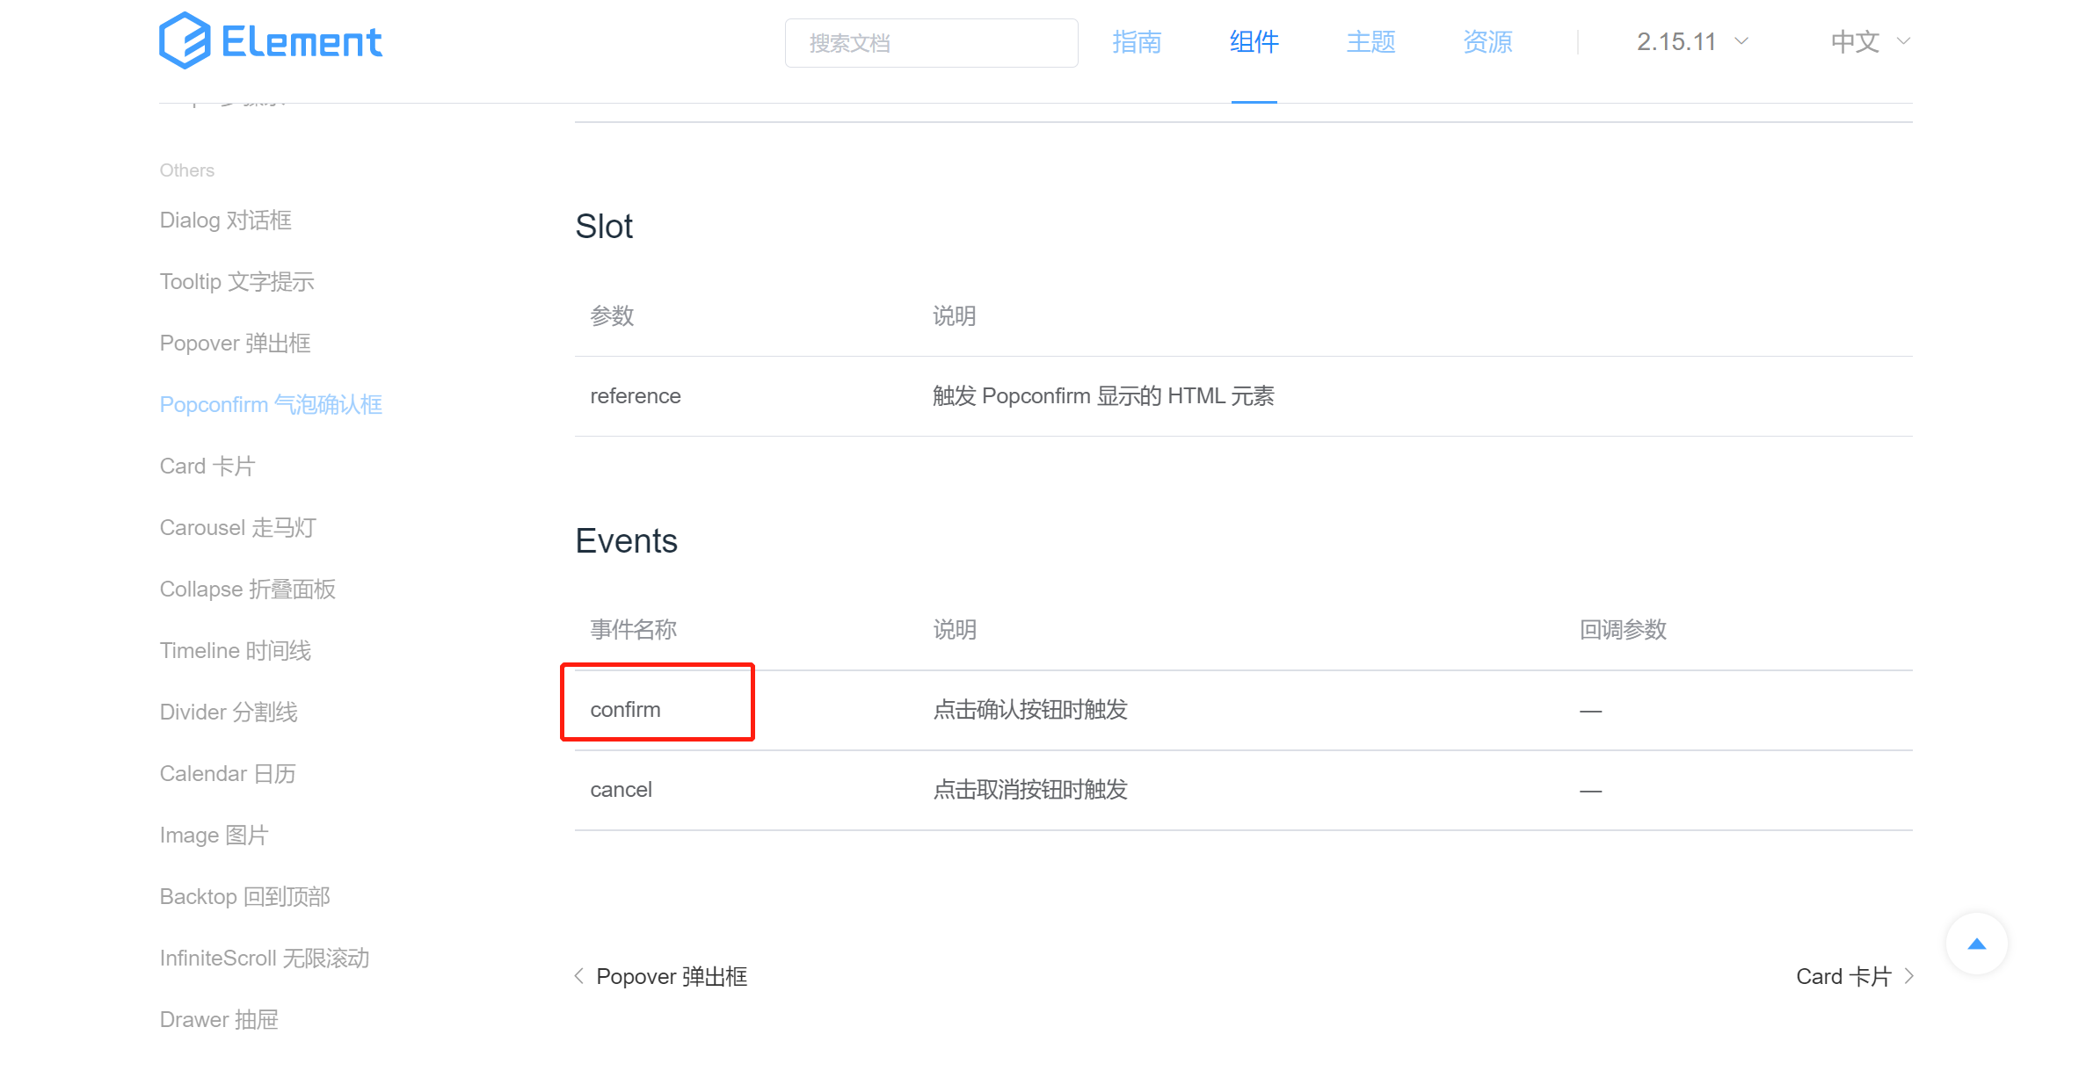Image resolution: width=2079 pixels, height=1078 pixels.
Task: Open Timeline 时间线 in sidebar
Action: (235, 651)
